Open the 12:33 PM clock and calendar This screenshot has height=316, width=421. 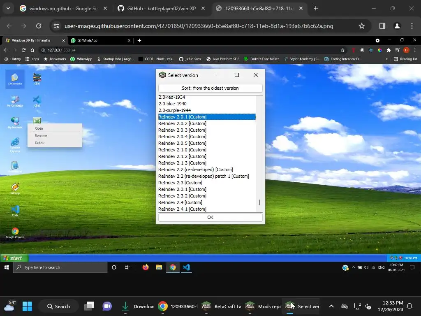point(391,306)
